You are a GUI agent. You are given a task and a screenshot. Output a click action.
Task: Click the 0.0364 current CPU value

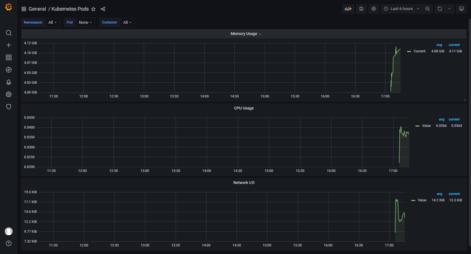[x=457, y=126]
